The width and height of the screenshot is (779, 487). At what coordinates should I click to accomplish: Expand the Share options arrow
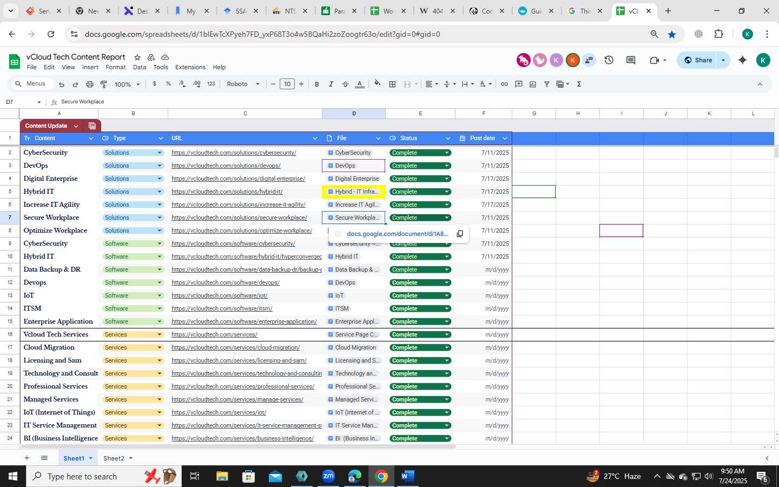[723, 60]
